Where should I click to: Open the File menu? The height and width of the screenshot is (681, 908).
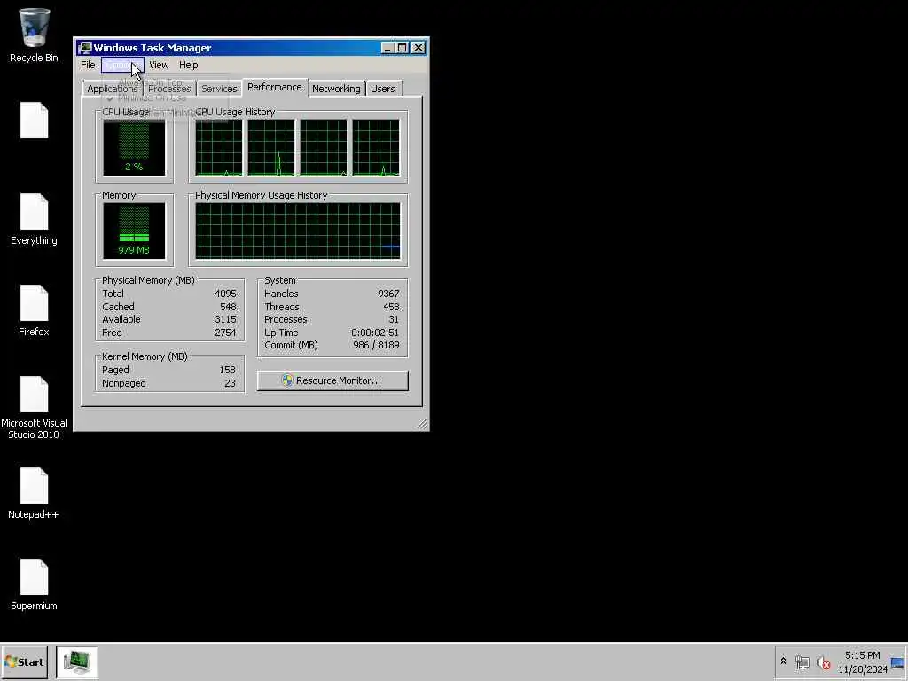[x=88, y=65]
